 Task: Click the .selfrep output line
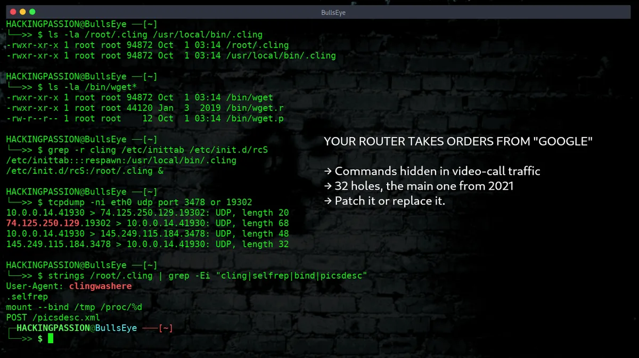27,296
